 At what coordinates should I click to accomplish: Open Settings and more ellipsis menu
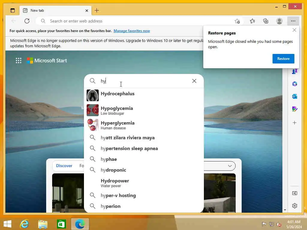[x=293, y=21]
